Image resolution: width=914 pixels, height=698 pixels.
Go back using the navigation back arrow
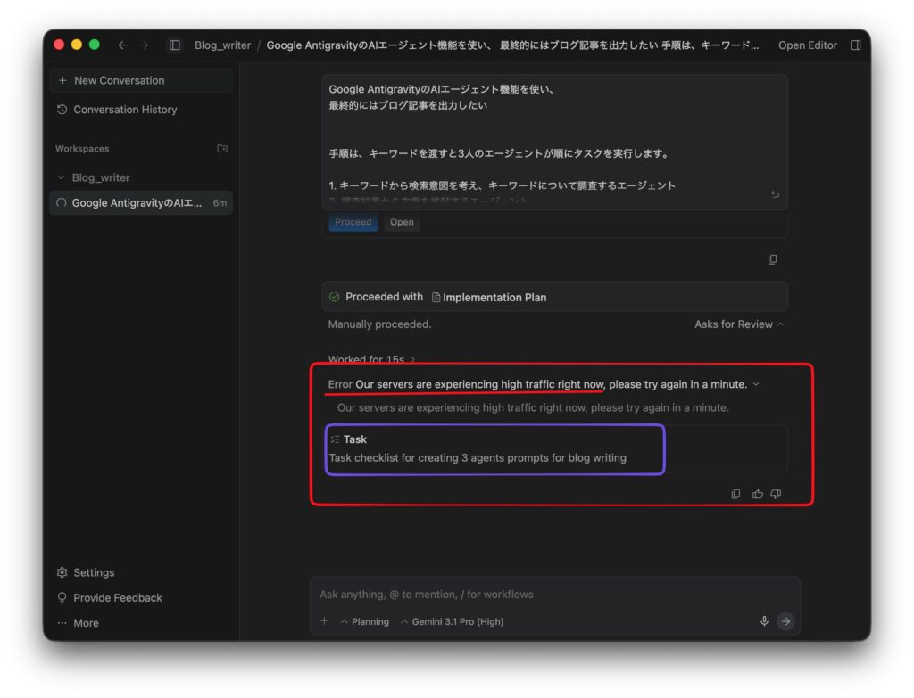click(122, 45)
